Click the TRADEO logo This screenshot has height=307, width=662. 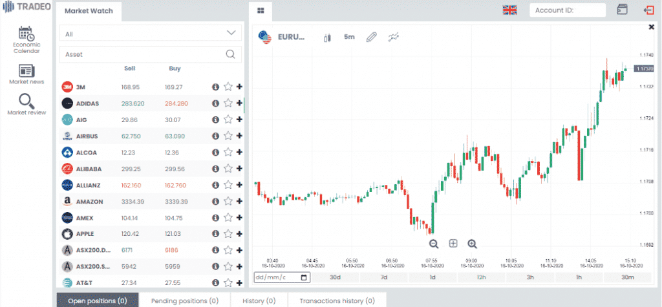pos(27,7)
